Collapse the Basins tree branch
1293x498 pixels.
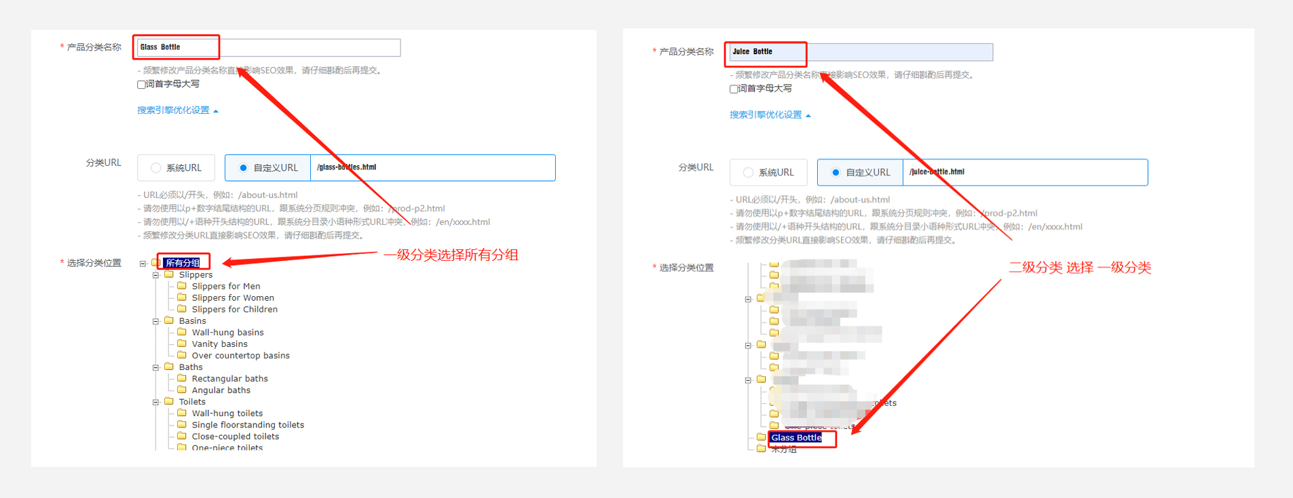click(155, 321)
